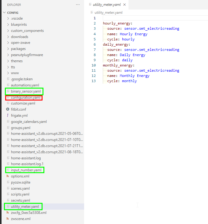Screen dimensions: 208x224
Task: Open the corrupt db file dated 2021-05-06
Action: [x=47, y=134]
